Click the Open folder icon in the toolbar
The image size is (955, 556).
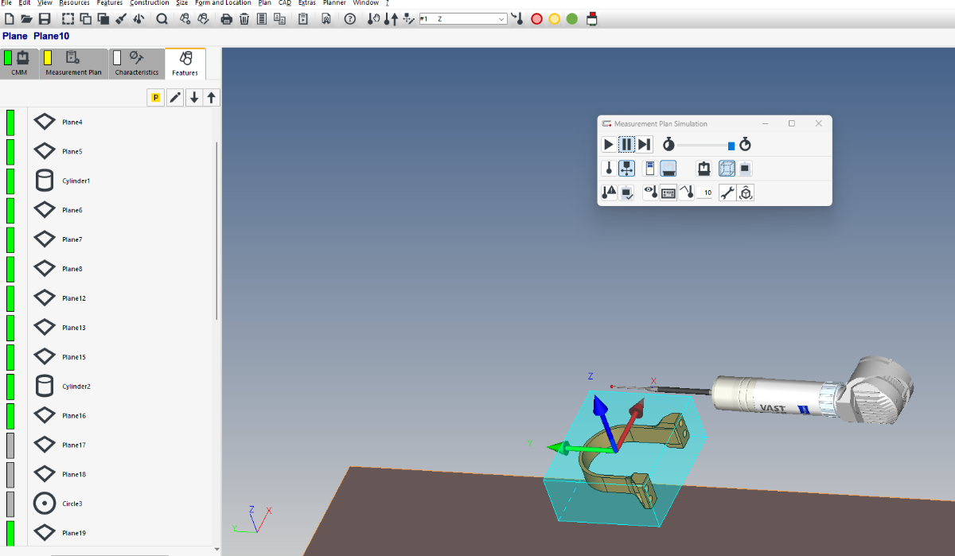coord(26,18)
